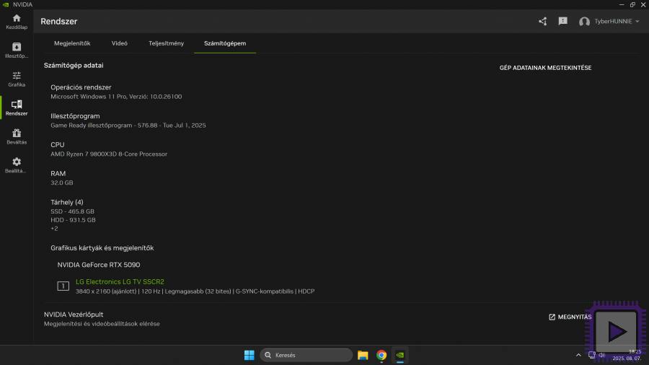The width and height of the screenshot is (649, 365).
Task: Click the display resolution 3840 x 2160 details text
Action: [195, 291]
